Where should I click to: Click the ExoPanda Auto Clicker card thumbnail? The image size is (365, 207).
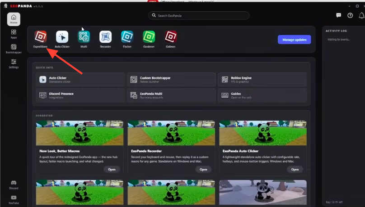click(x=263, y=133)
